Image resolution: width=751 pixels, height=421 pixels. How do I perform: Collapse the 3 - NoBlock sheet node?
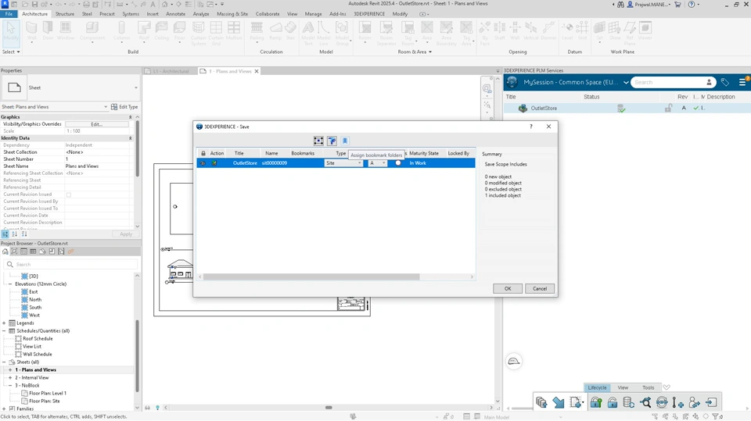pos(10,386)
